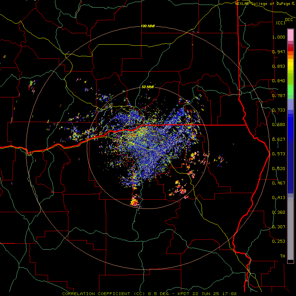Click the 'CORRELATION COEFFICIENT (CC)' caption text

[104, 294]
